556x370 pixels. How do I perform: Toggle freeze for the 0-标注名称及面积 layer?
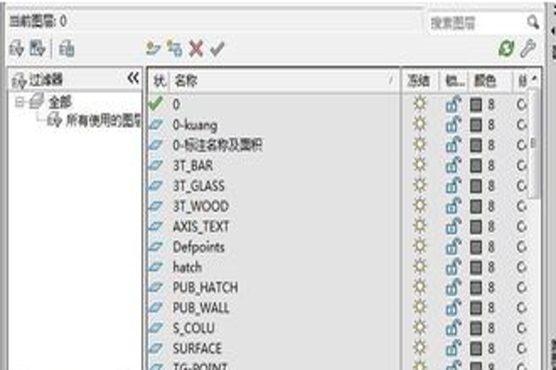pos(420,145)
